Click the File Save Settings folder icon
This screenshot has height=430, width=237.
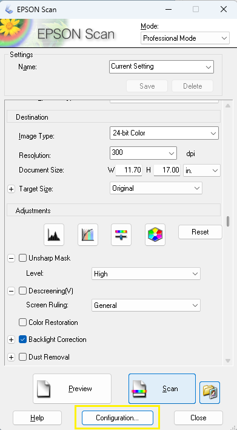coord(210,392)
